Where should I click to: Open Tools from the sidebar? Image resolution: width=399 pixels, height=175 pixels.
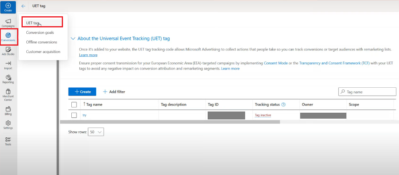tap(8, 141)
